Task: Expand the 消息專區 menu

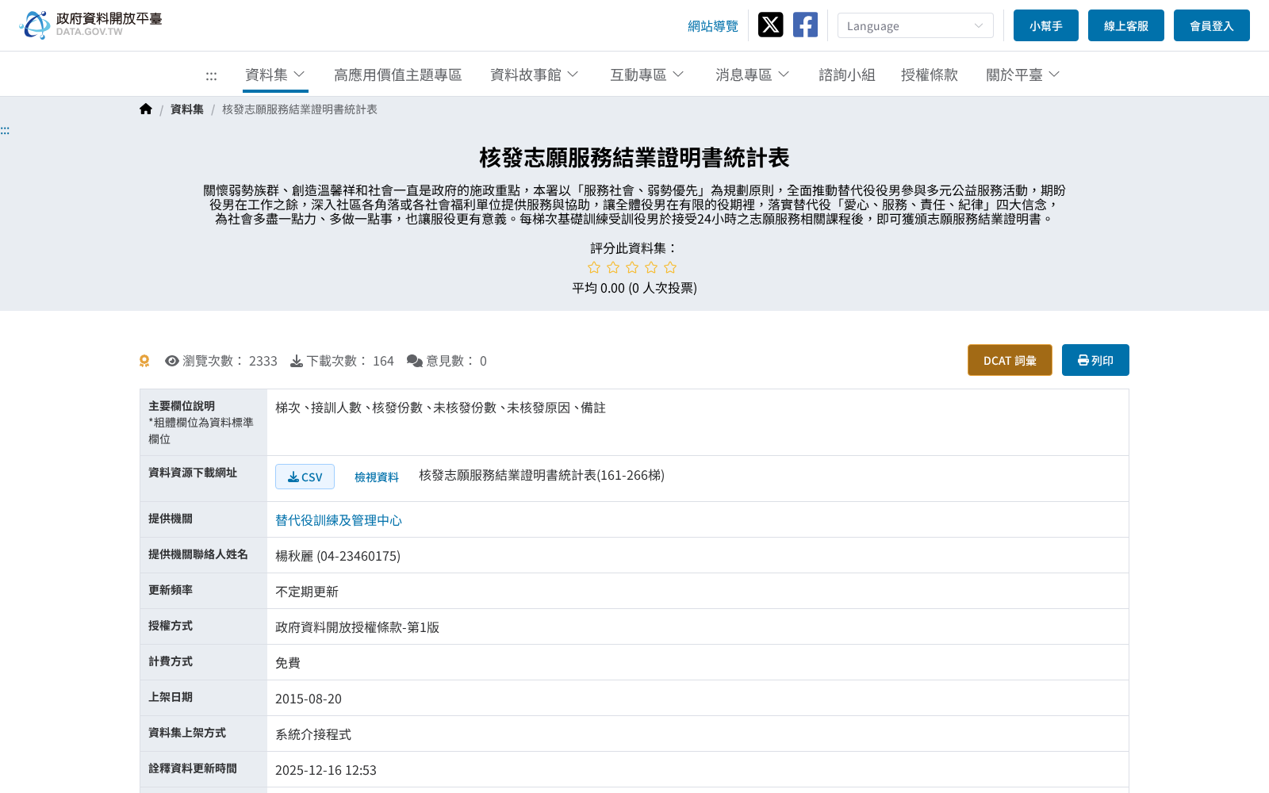Action: point(752,75)
